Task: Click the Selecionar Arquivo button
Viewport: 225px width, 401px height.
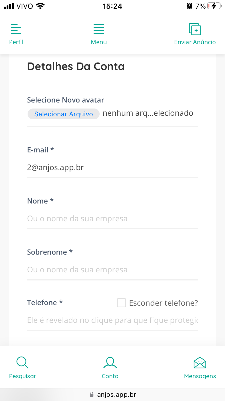Action: coord(64,114)
